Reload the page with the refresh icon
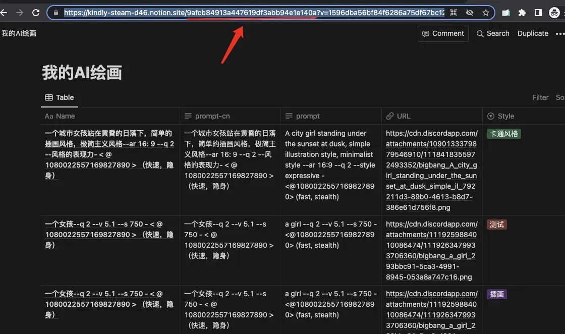The height and width of the screenshot is (334, 565). (x=36, y=13)
